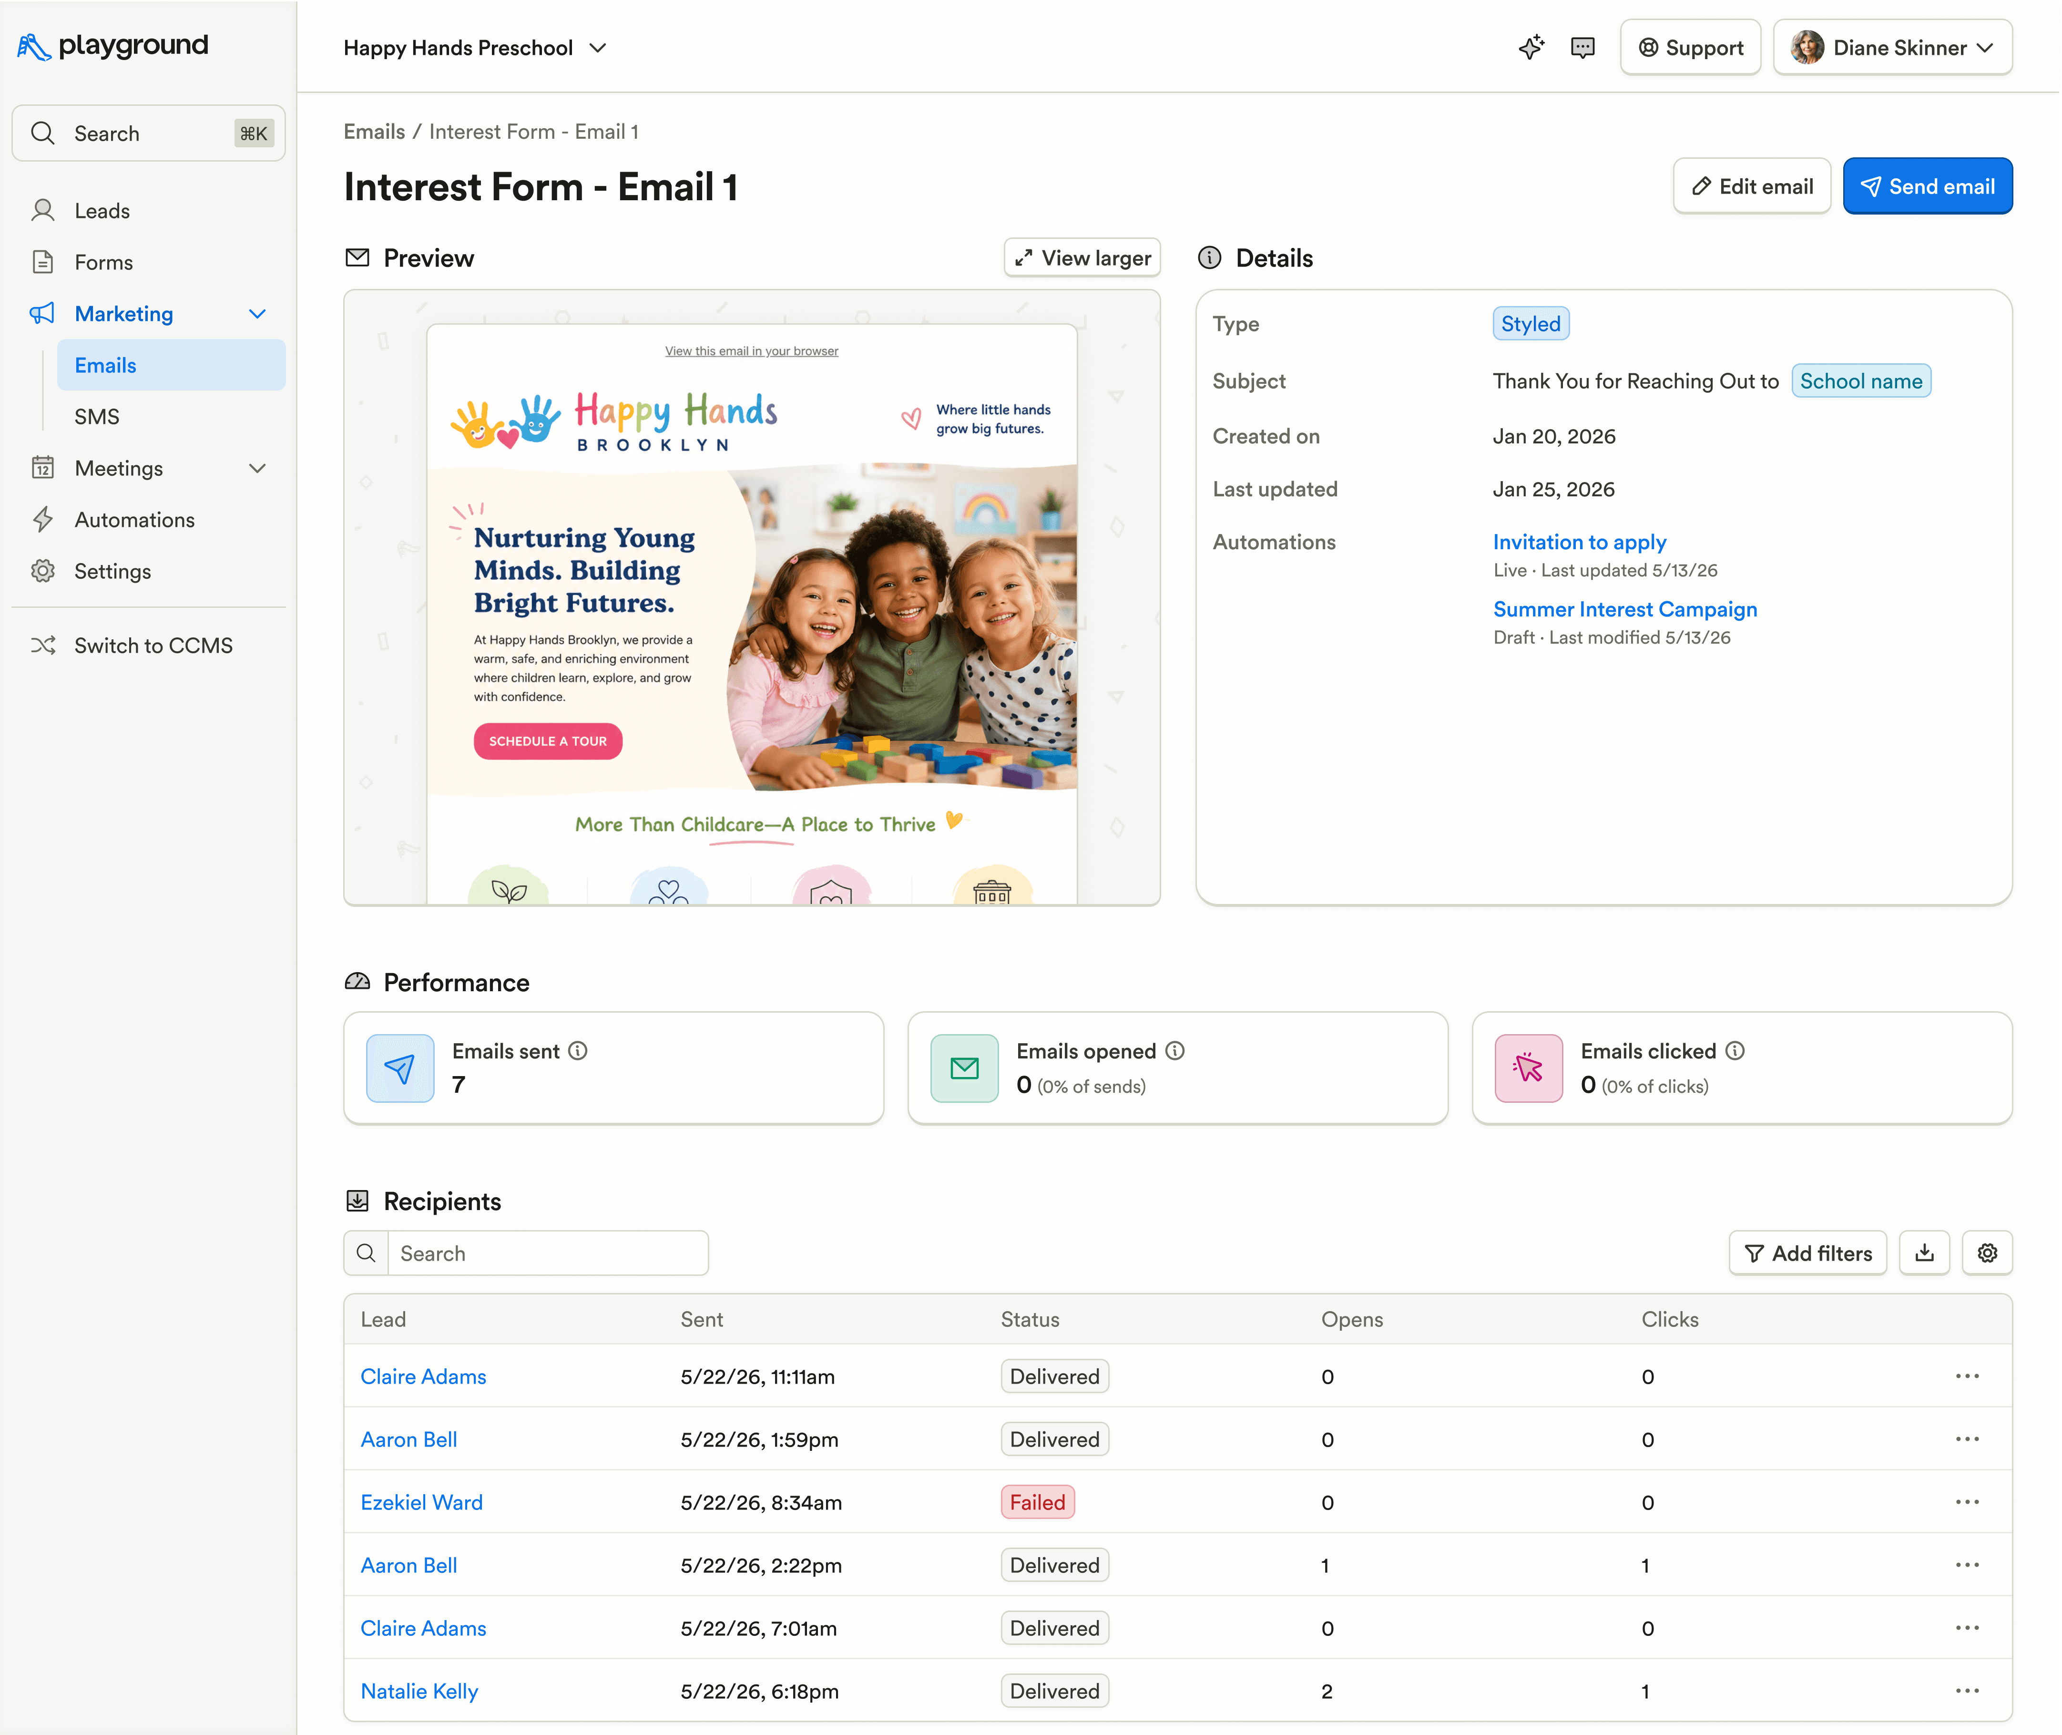
Task: Click the Support button
Action: (1689, 47)
